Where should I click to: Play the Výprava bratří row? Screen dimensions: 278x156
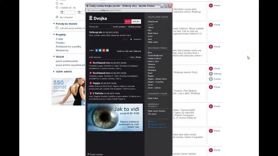(x=211, y=106)
